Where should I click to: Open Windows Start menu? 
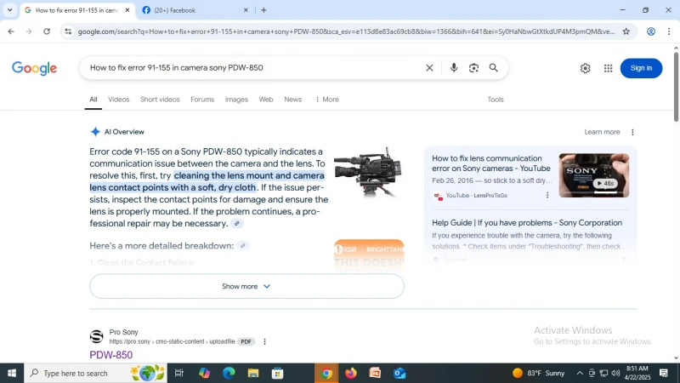coord(12,373)
